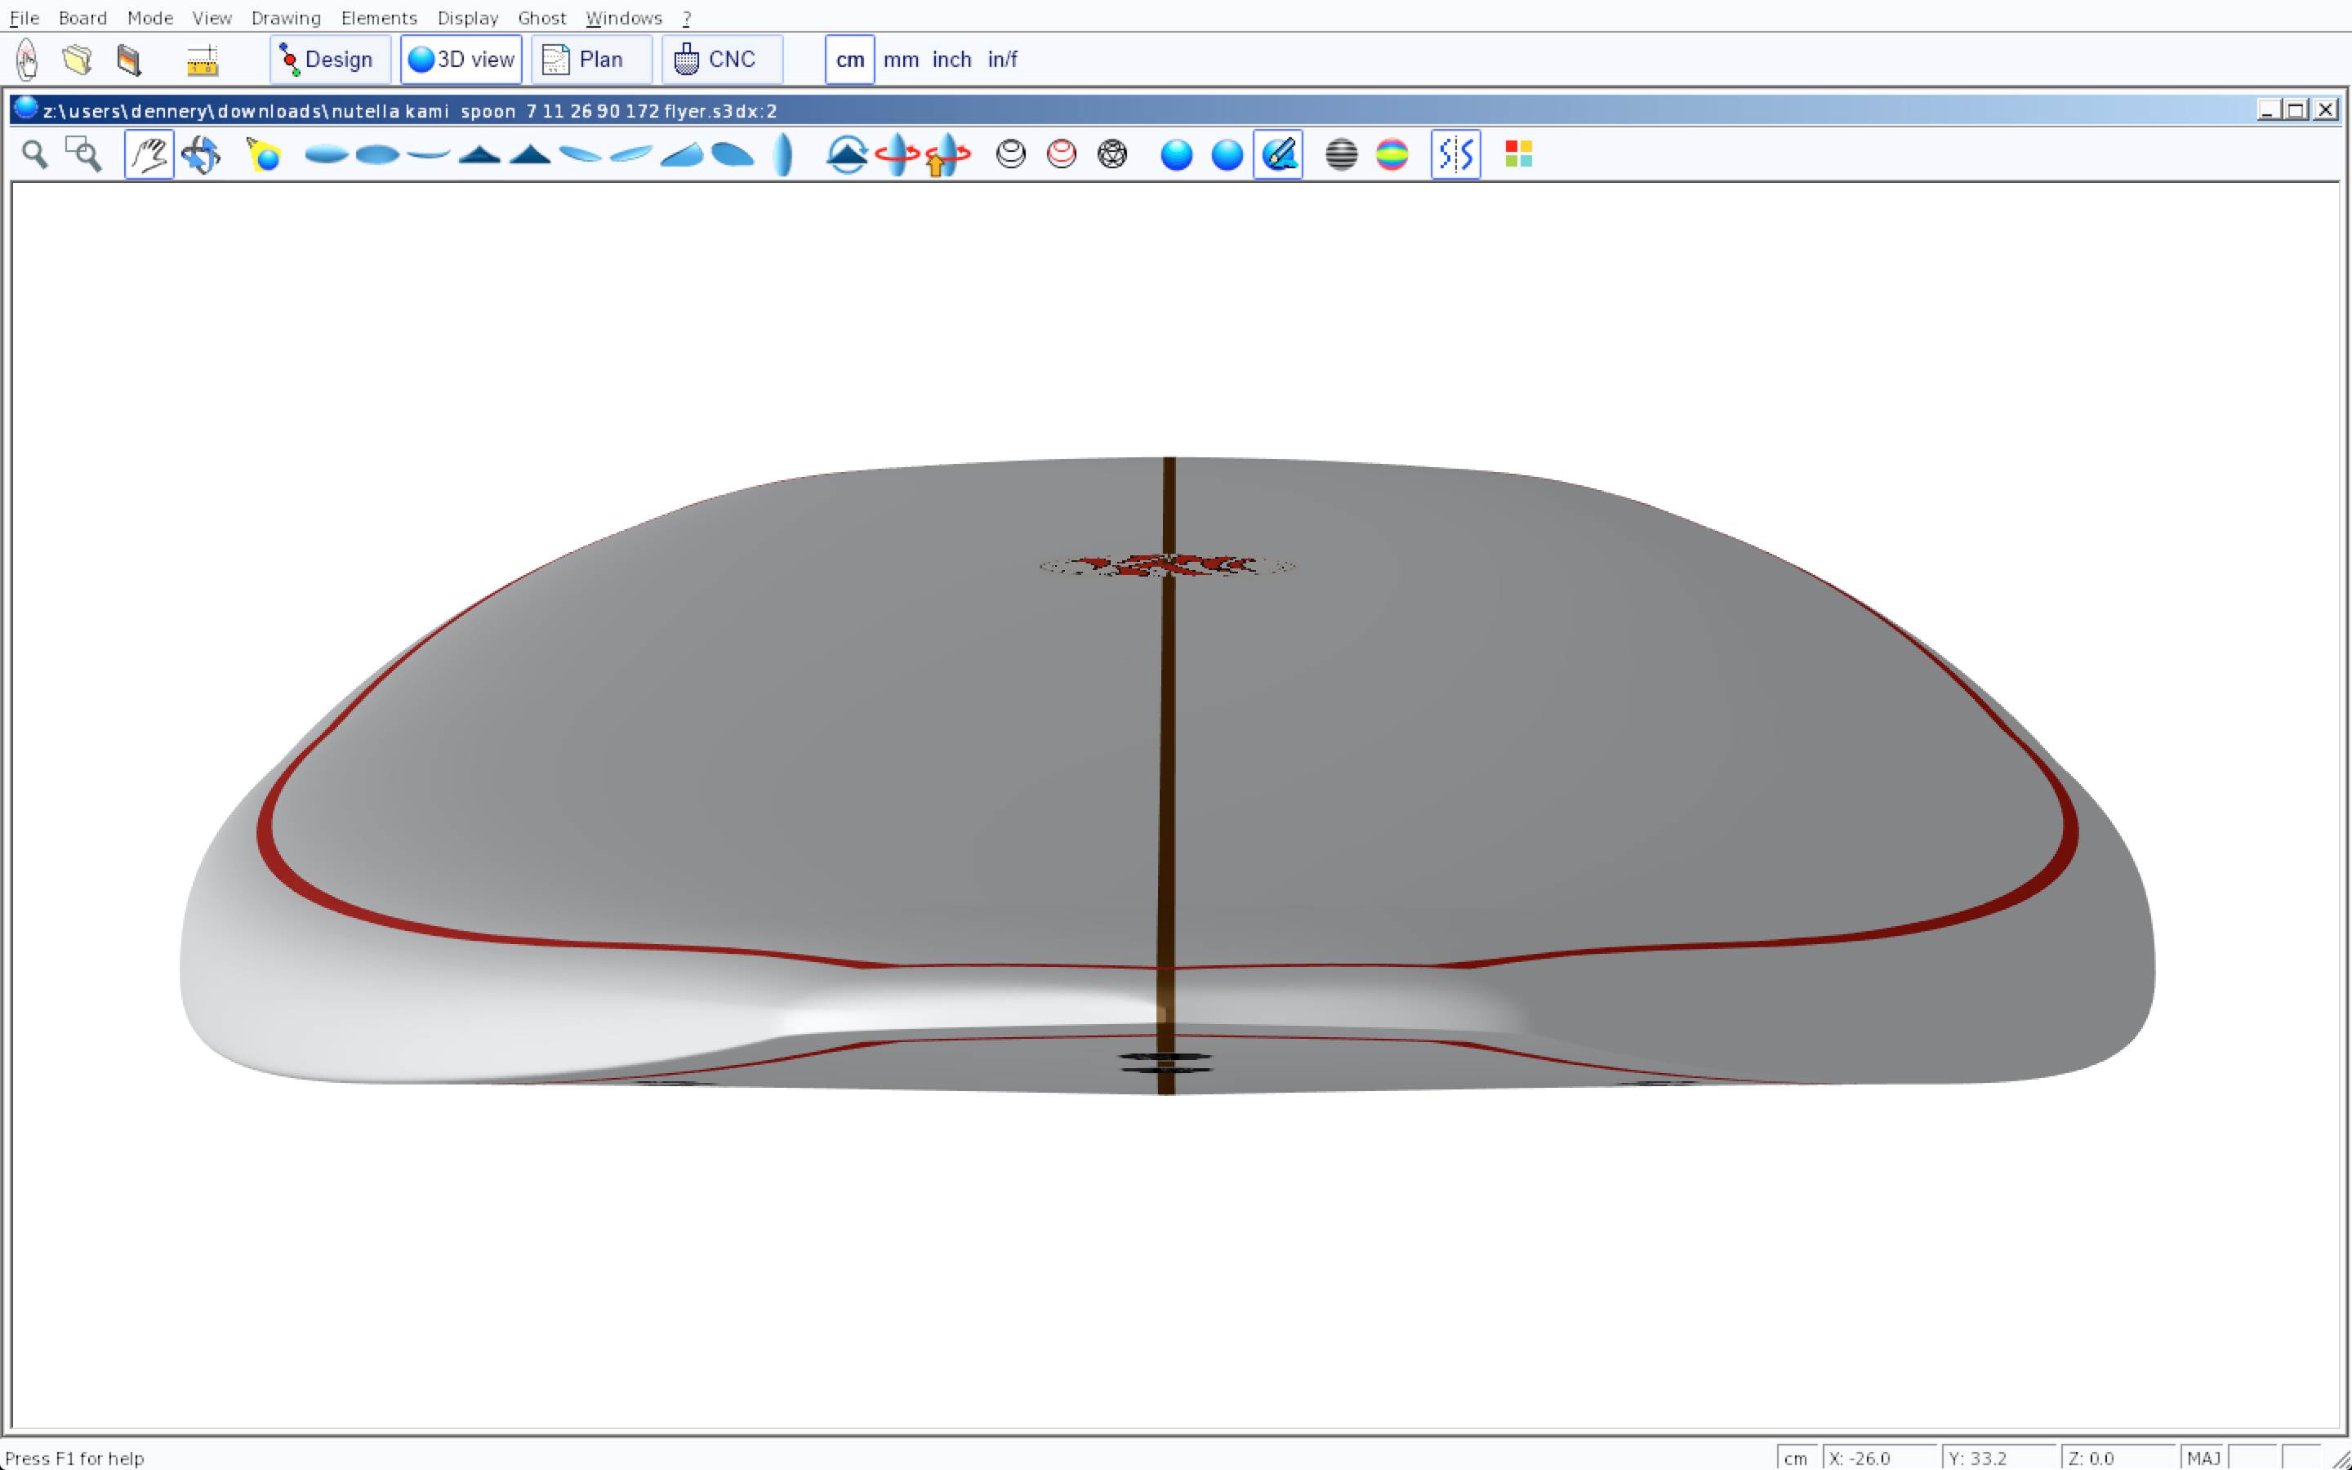Open the CNC mode

click(x=721, y=60)
